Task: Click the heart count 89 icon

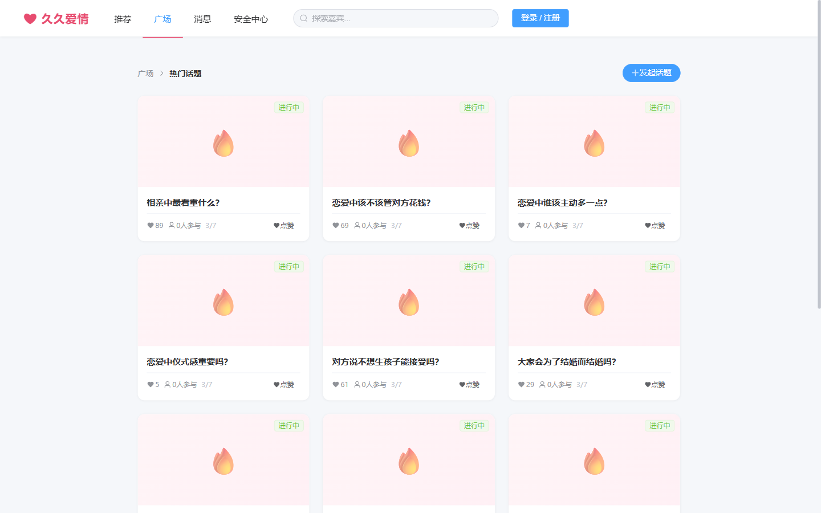Action: point(151,226)
